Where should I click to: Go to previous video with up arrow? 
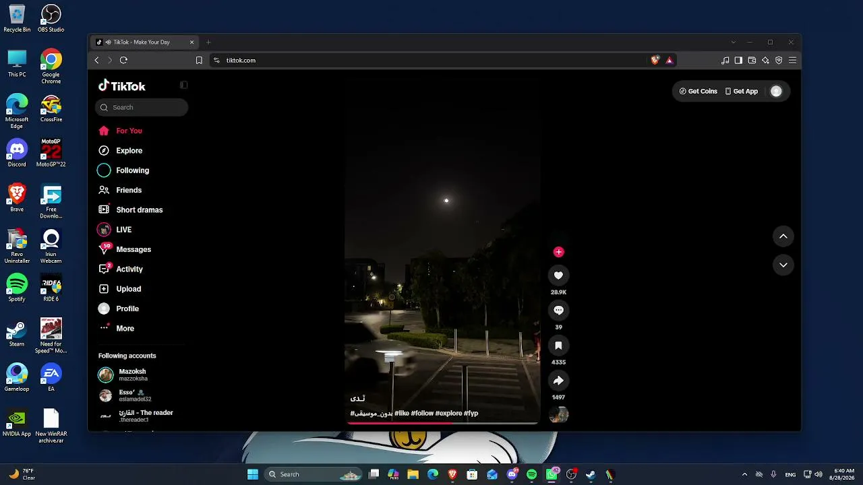pyautogui.click(x=783, y=236)
